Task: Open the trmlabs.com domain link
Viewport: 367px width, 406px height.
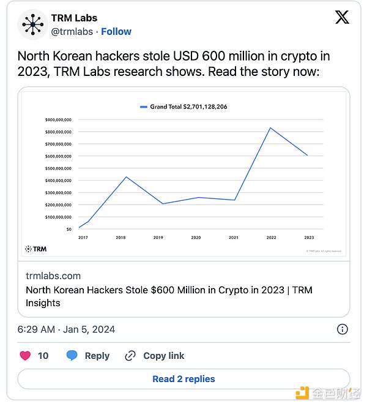Action: pyautogui.click(x=53, y=276)
